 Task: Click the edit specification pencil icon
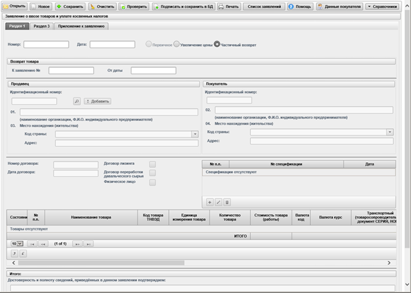[x=218, y=202]
